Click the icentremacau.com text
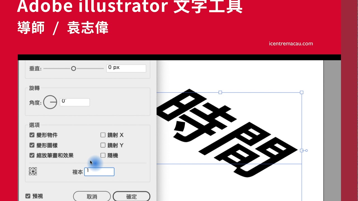The image size is (358, 201). coord(291,44)
